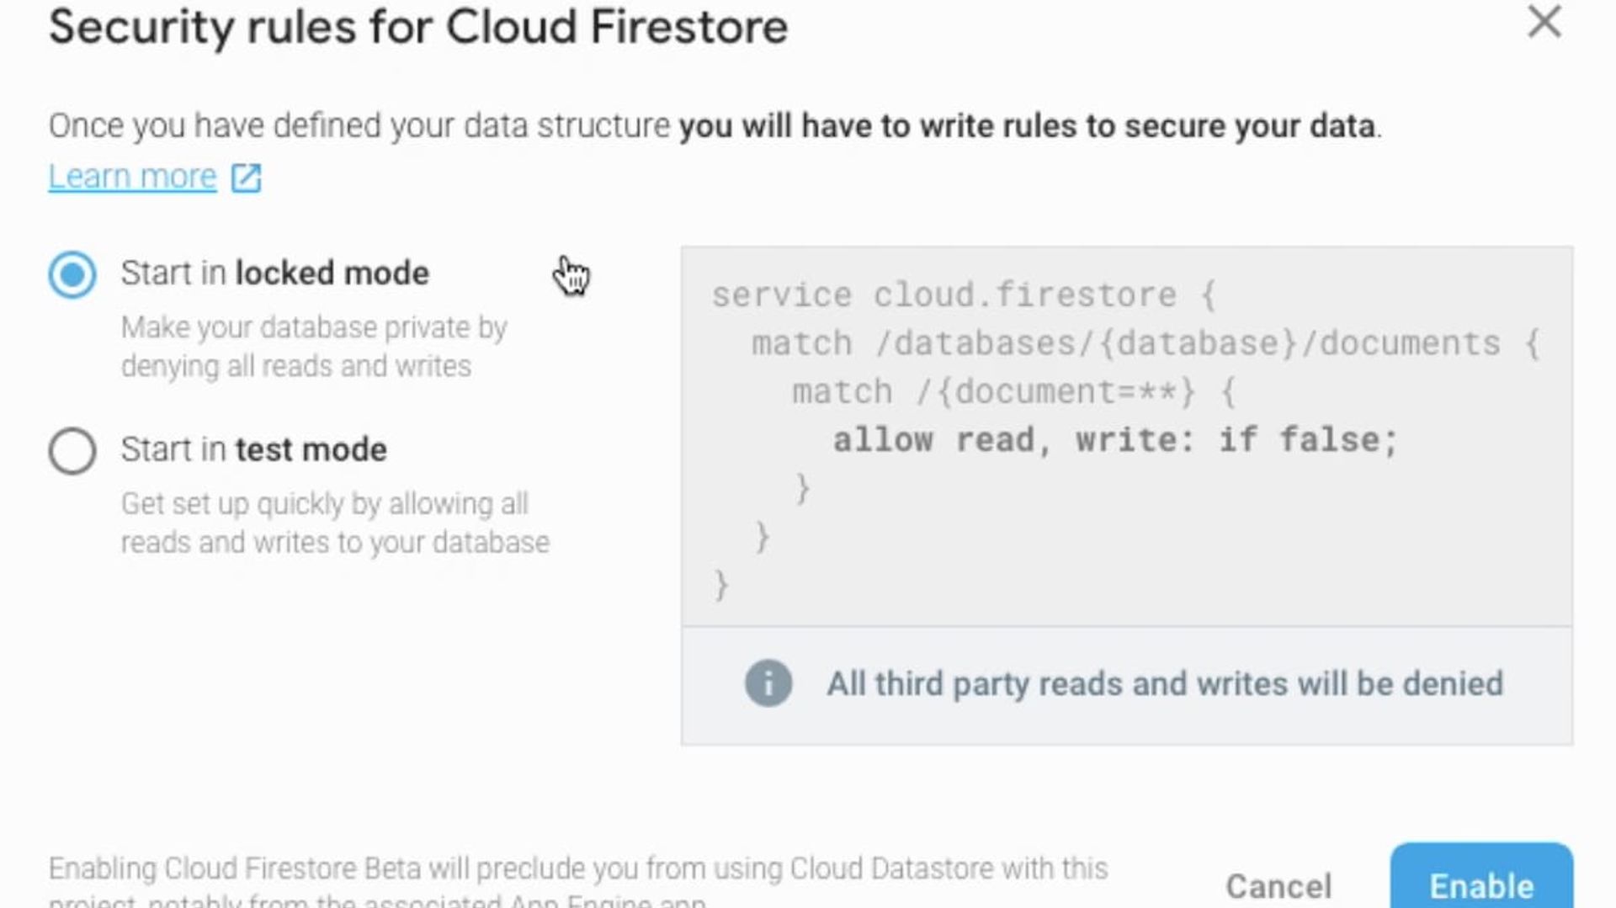The width and height of the screenshot is (1616, 908).
Task: Open the Learn more link
Action: [x=132, y=177]
